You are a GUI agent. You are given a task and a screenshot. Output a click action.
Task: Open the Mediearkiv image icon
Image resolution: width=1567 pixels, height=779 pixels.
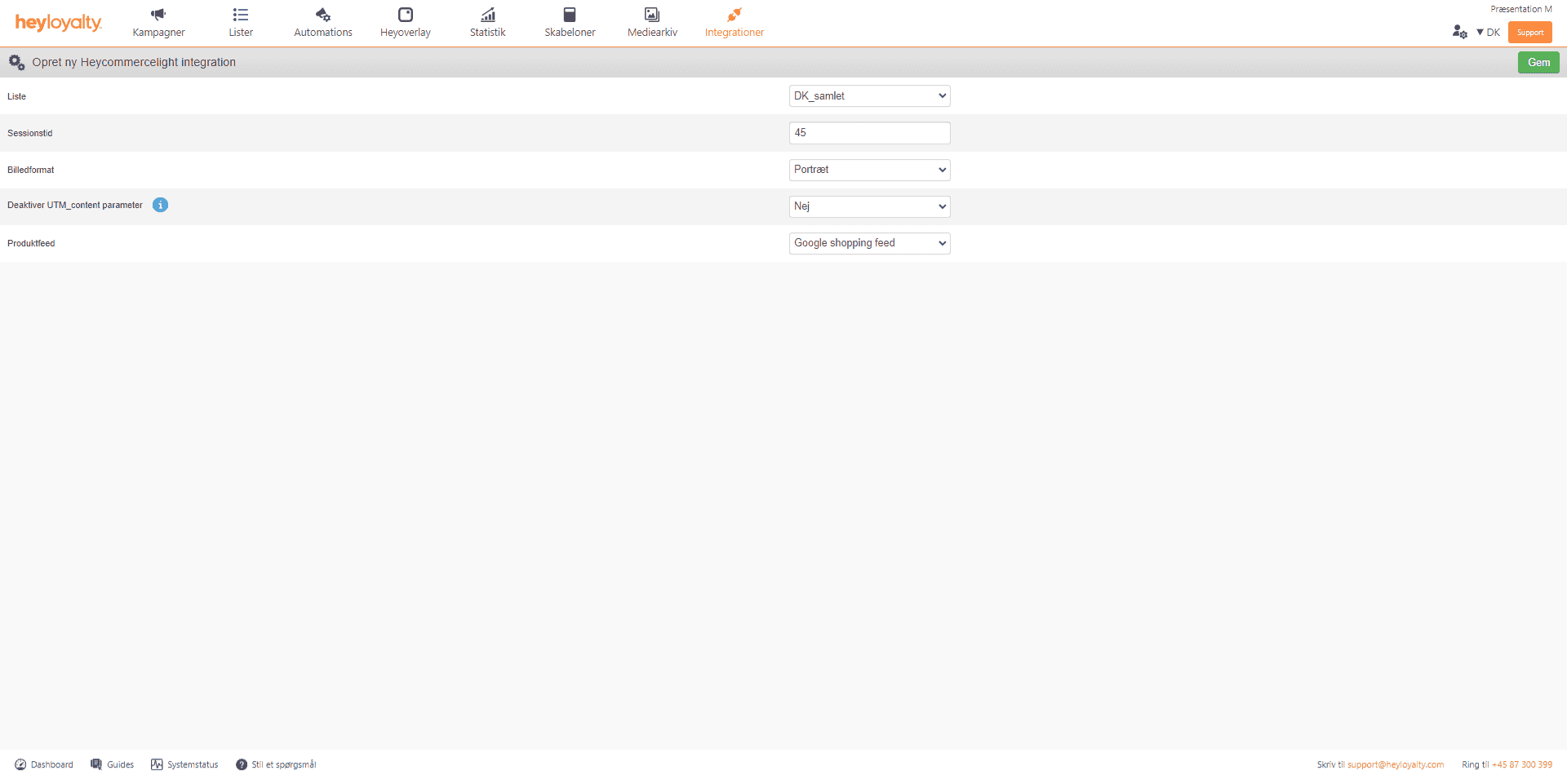[652, 15]
